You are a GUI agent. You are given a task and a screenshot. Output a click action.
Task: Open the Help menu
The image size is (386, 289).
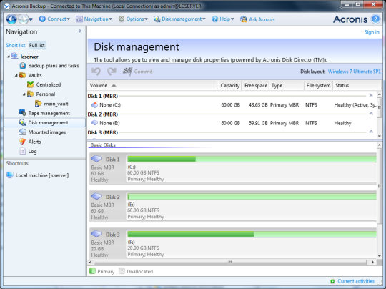point(223,19)
